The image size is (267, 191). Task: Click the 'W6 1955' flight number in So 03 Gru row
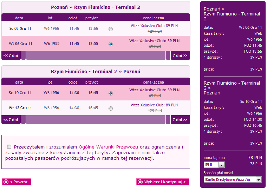(x=51, y=28)
